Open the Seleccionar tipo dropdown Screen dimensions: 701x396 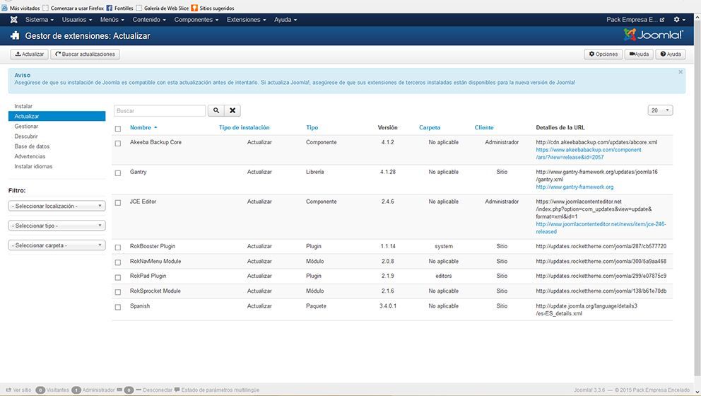coord(57,226)
